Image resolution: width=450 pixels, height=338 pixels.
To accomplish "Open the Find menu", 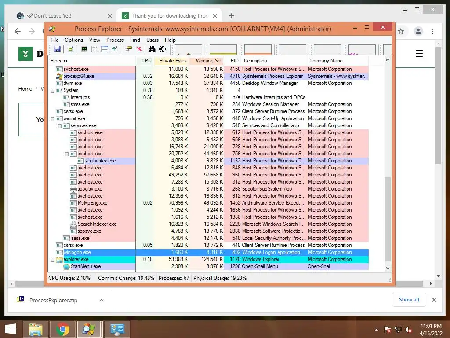I will click(135, 40).
